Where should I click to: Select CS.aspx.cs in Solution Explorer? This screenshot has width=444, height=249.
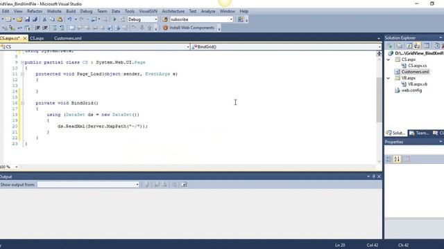click(417, 66)
